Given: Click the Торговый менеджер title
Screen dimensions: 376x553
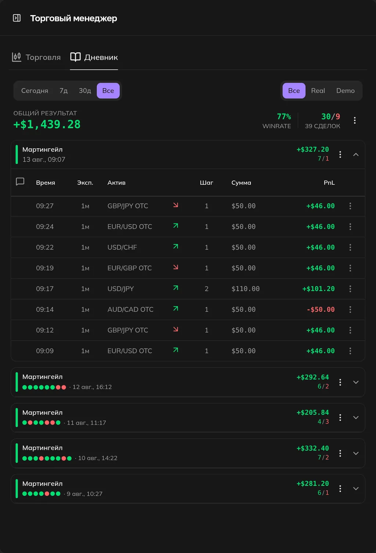Looking at the screenshot, I should click(x=73, y=18).
